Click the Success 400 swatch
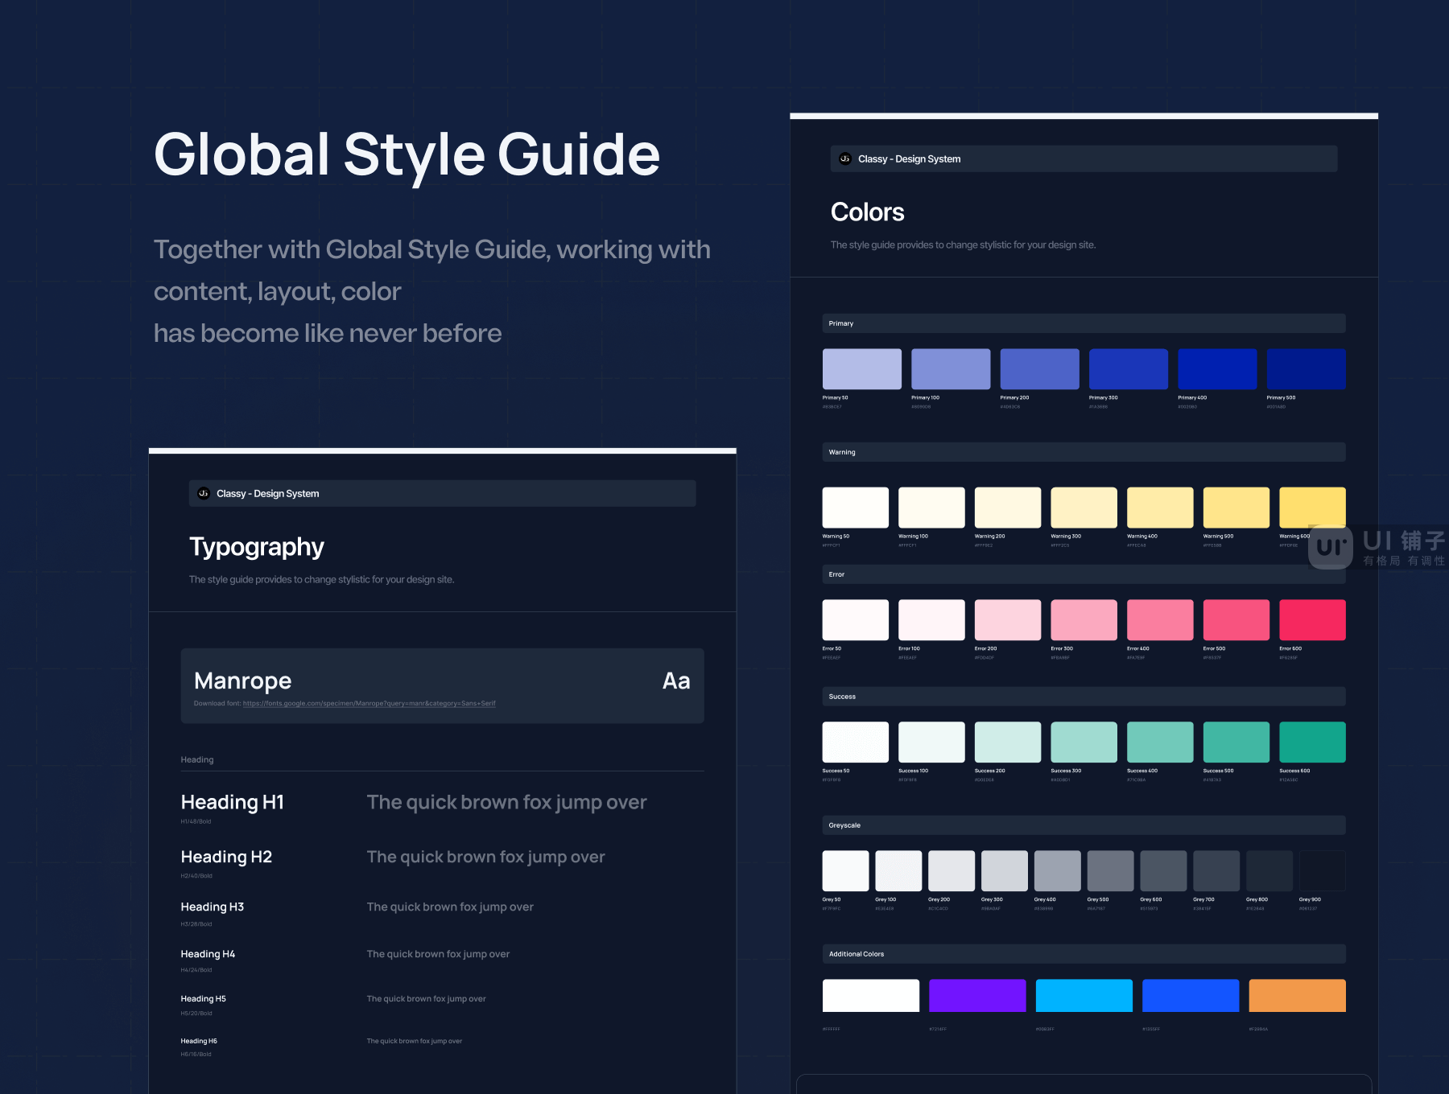Image resolution: width=1449 pixels, height=1094 pixels. [x=1160, y=742]
